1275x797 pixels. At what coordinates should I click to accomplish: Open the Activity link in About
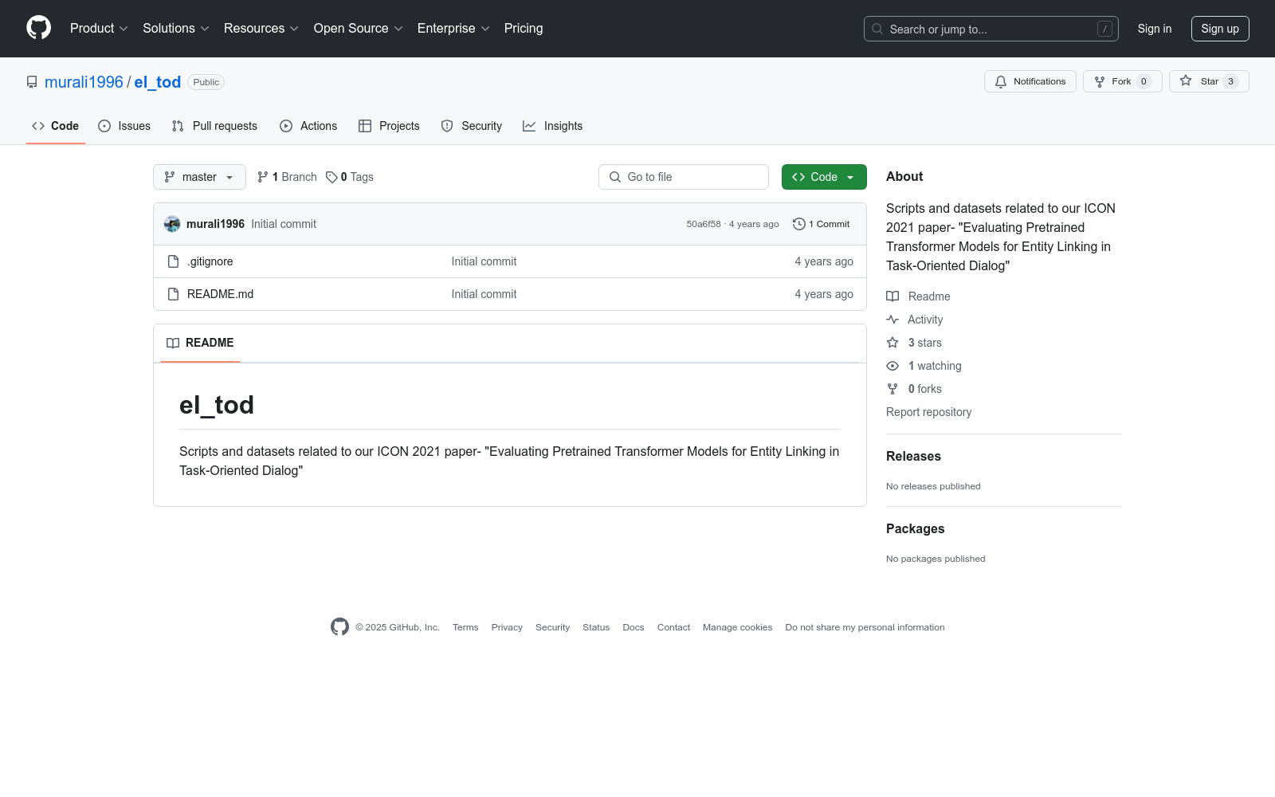915,320
